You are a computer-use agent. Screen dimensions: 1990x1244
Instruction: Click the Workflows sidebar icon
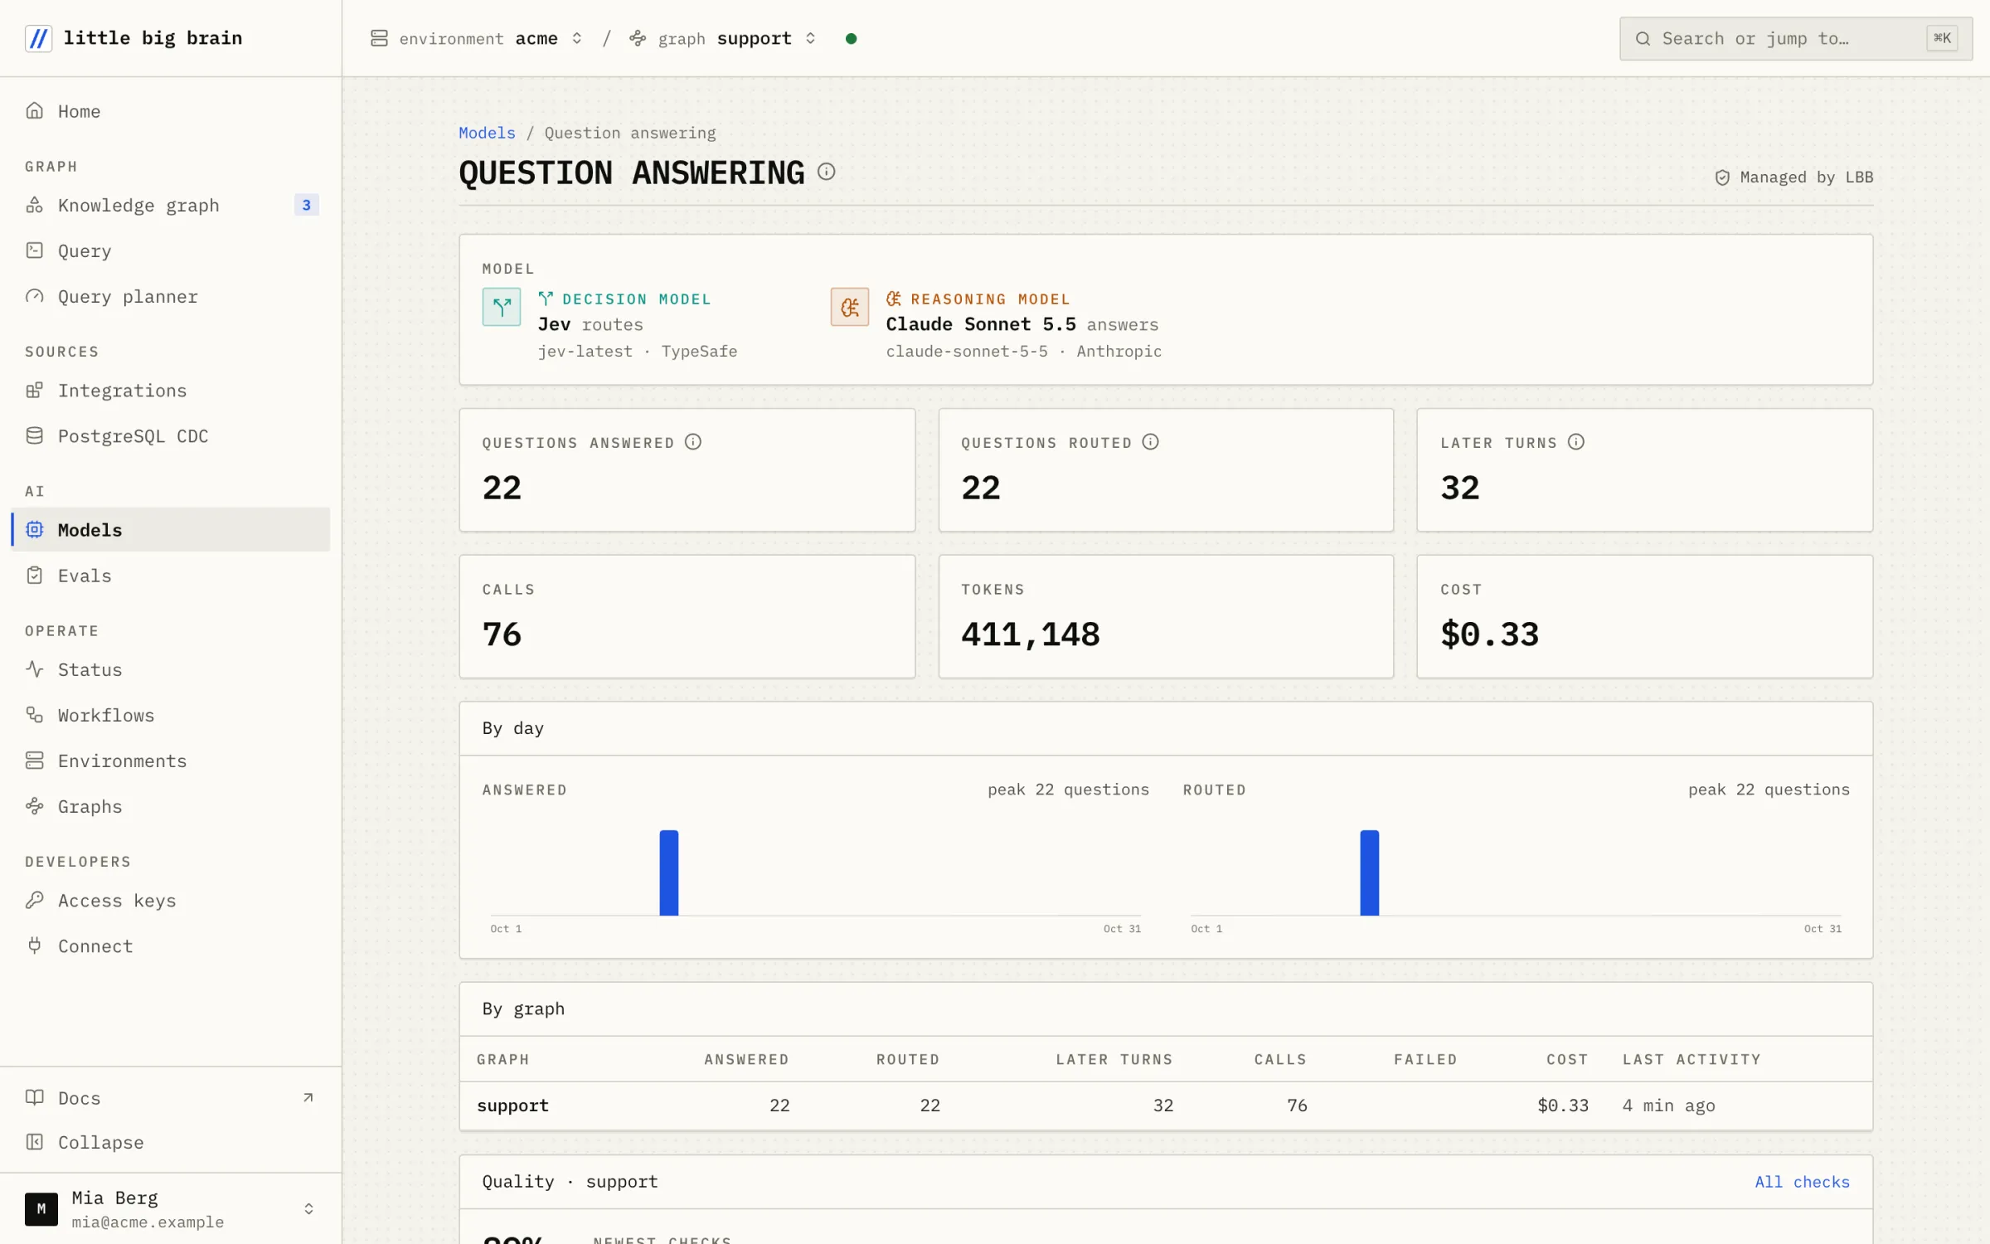(34, 714)
